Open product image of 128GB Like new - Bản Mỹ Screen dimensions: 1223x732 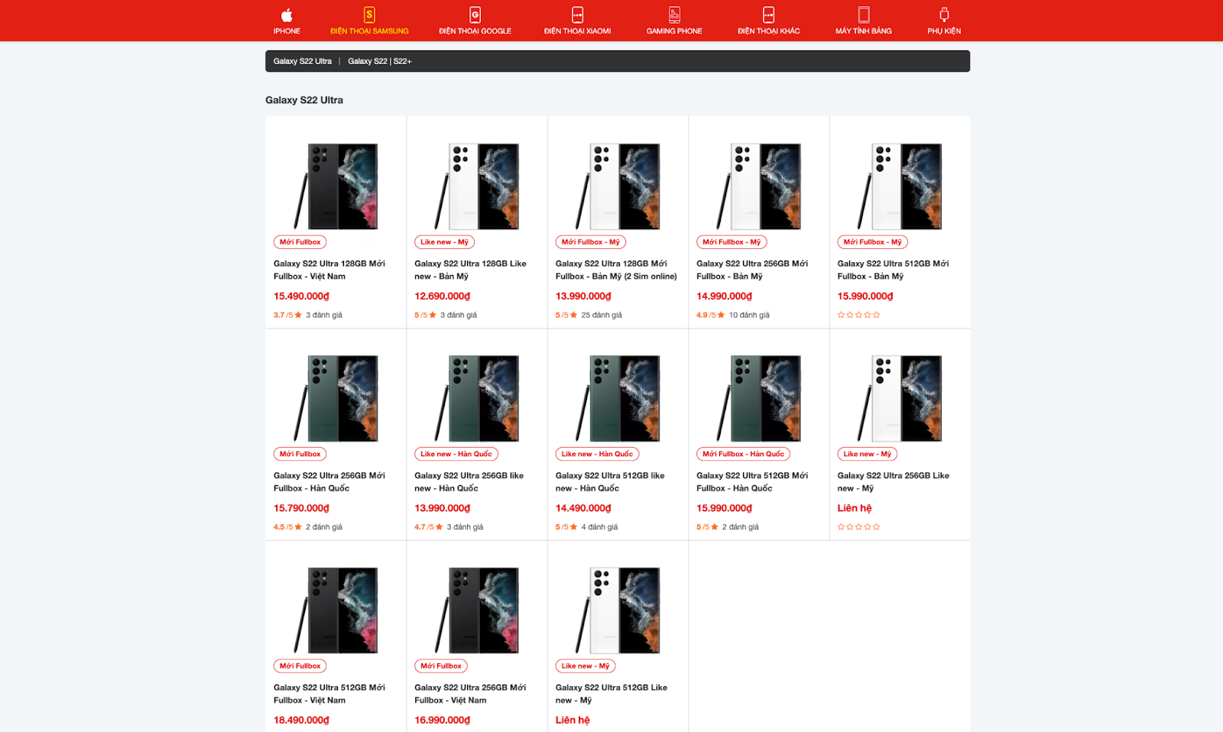(477, 186)
